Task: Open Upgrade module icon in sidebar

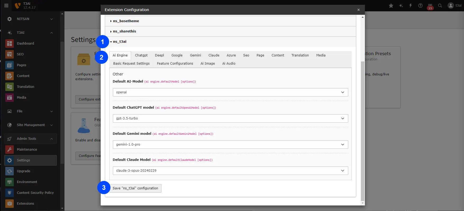Action: pos(10,171)
